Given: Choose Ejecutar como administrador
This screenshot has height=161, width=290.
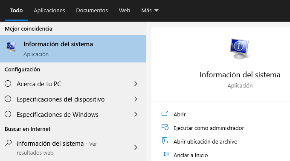Looking at the screenshot, I should [x=209, y=128].
